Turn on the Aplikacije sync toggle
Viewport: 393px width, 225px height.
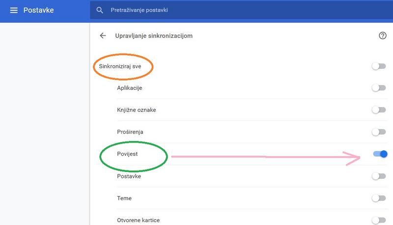pos(379,88)
